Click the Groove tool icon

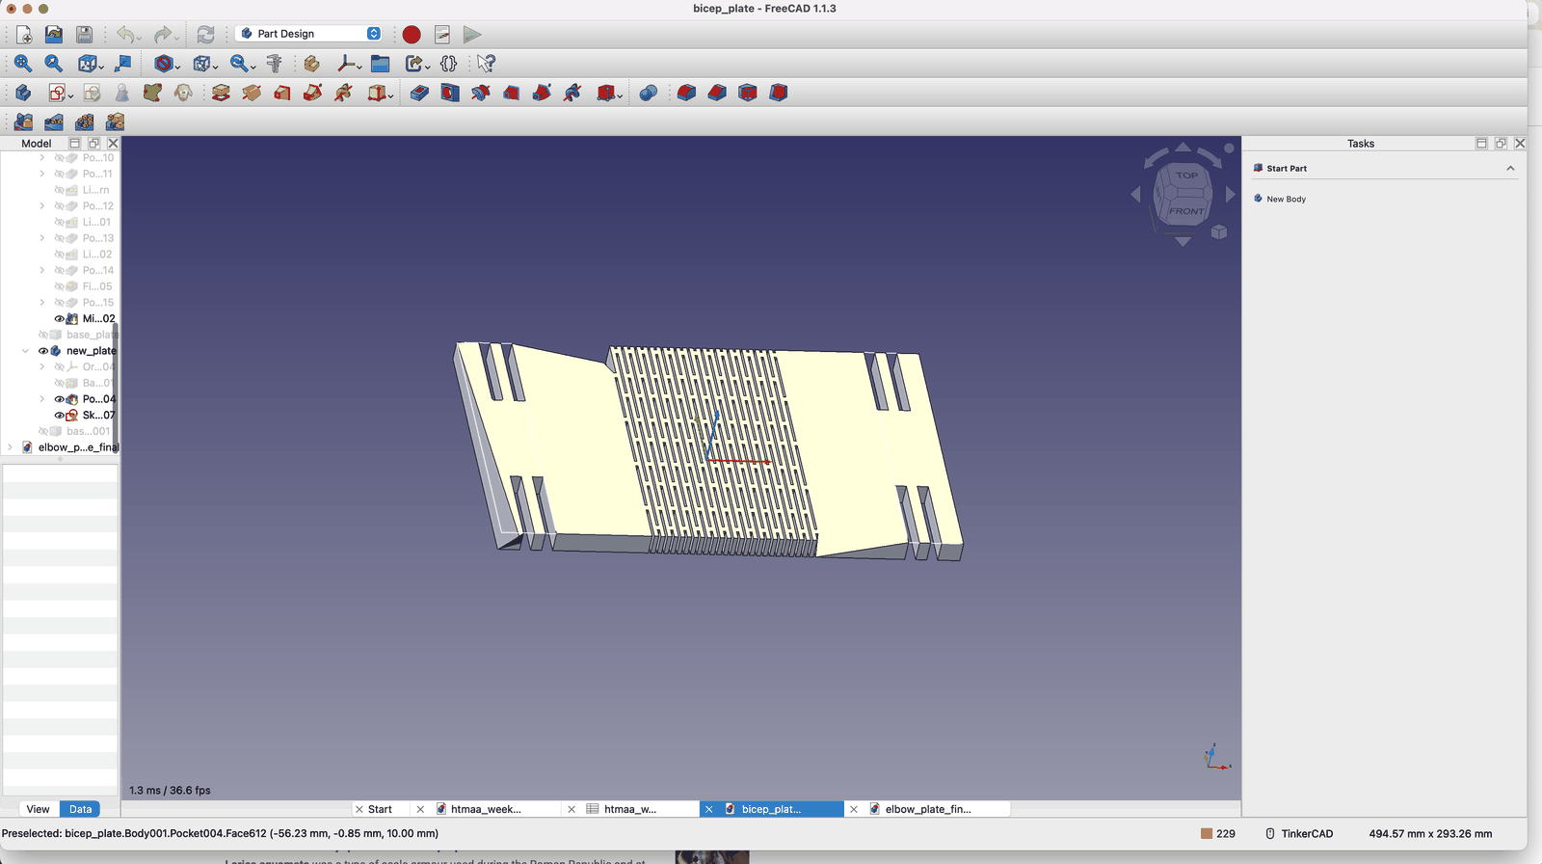click(x=481, y=93)
